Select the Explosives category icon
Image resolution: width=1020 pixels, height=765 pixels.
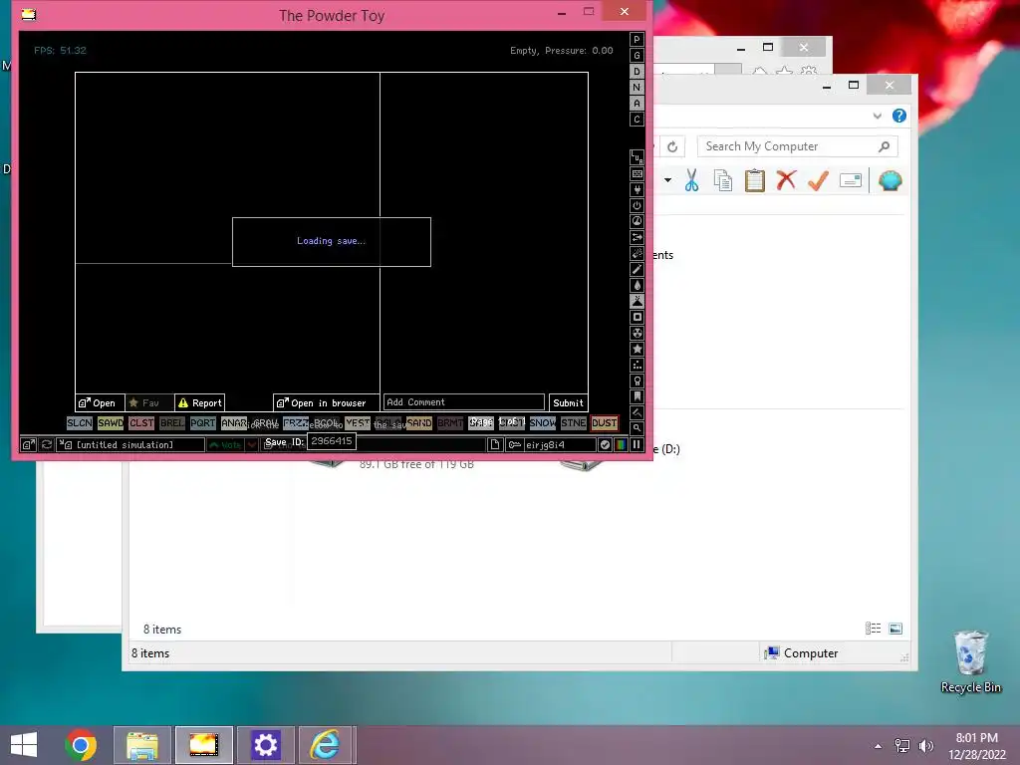[637, 253]
